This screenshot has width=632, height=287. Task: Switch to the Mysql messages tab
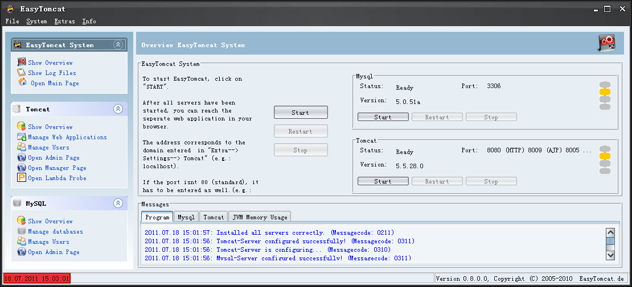186,217
